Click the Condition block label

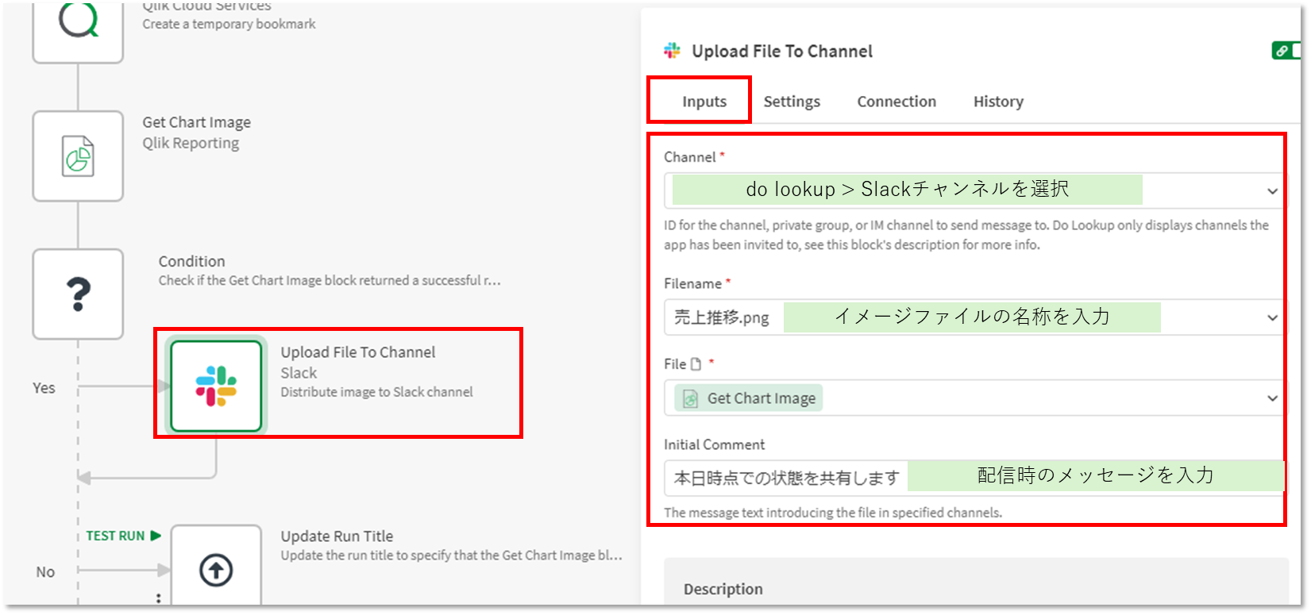pyautogui.click(x=191, y=261)
